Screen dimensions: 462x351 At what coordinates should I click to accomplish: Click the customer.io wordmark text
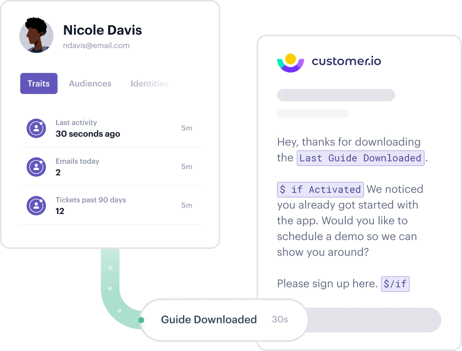(346, 61)
